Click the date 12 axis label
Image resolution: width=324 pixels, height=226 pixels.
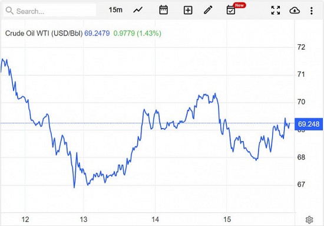click(25, 220)
